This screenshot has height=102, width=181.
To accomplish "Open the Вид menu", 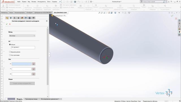I will pos(29,2).
